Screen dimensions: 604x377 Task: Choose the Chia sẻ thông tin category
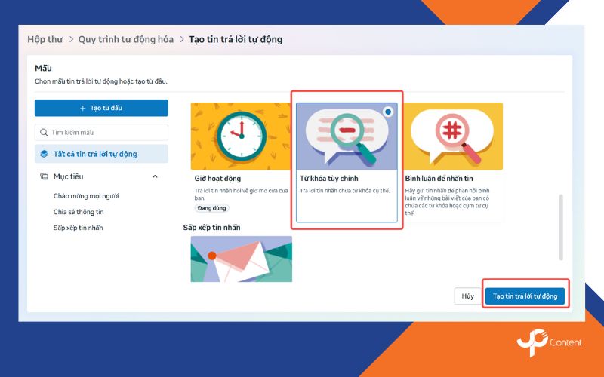pos(79,212)
